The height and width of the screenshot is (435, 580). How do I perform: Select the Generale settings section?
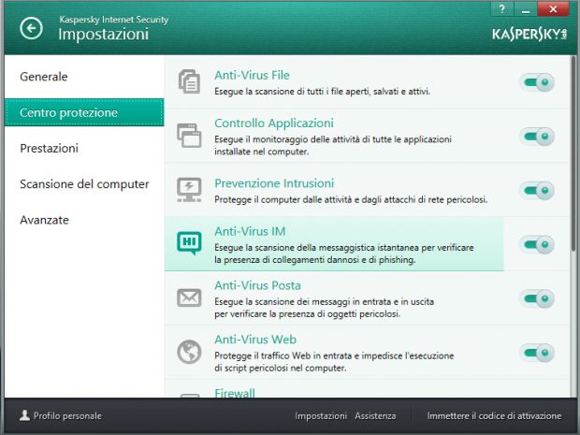tap(84, 77)
